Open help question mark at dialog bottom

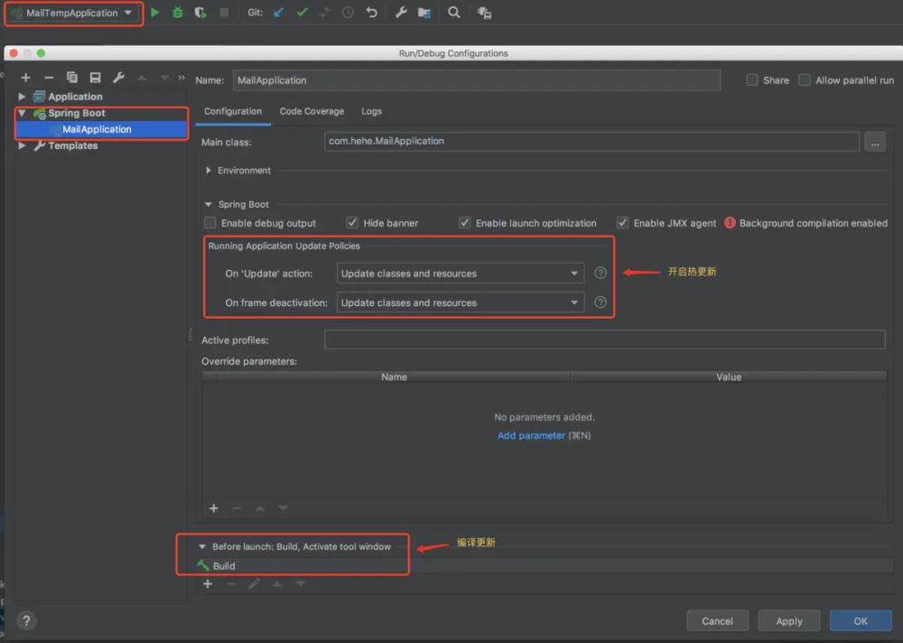[26, 620]
